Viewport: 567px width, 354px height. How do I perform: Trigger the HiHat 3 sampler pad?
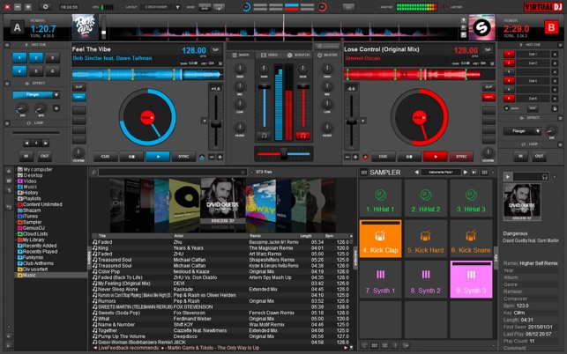point(474,199)
